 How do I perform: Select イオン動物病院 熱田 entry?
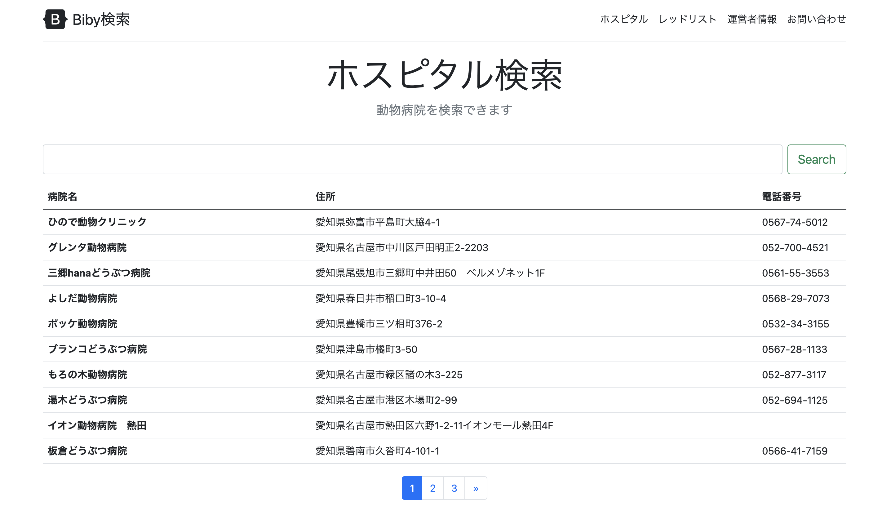click(x=97, y=425)
